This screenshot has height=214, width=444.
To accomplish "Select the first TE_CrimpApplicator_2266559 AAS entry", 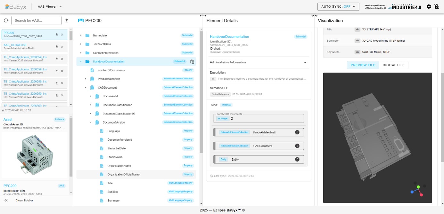I will coord(35,59).
